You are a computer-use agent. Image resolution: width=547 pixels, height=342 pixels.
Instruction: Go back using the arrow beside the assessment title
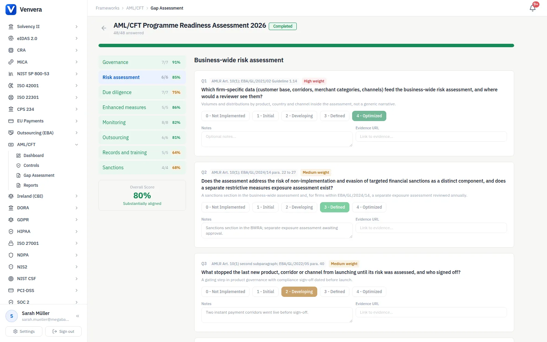(x=104, y=28)
